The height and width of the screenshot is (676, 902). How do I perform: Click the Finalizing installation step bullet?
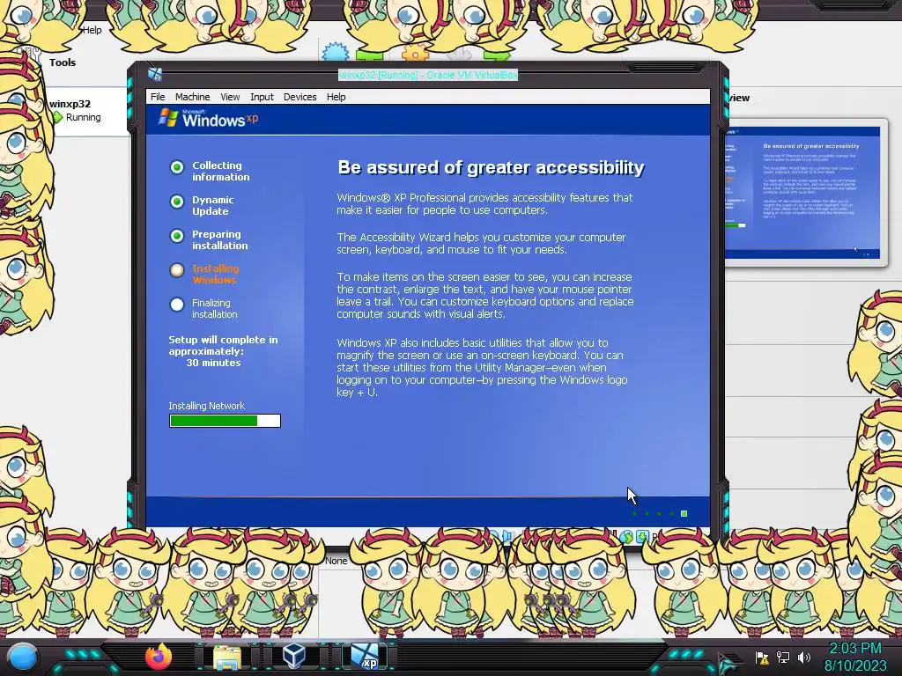[176, 304]
